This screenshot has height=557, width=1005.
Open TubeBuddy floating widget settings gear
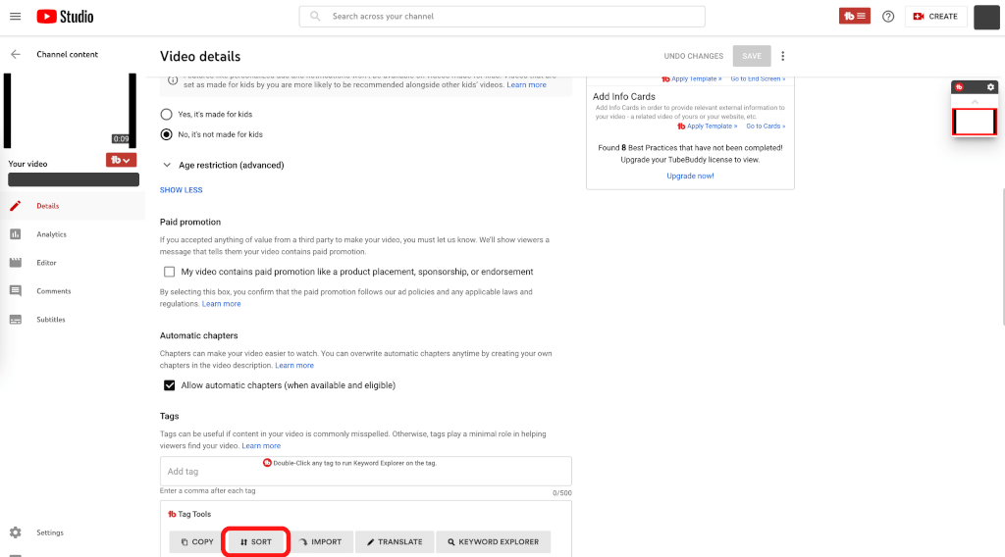click(x=990, y=87)
